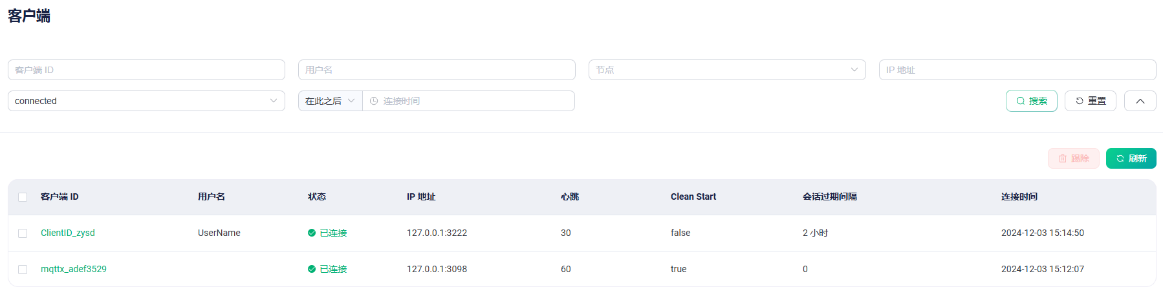Click the kick out trash icon button
Image resolution: width=1163 pixels, height=298 pixels.
pos(1074,158)
